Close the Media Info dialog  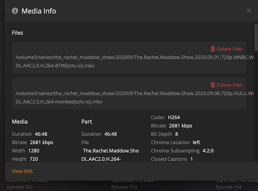(x=249, y=10)
